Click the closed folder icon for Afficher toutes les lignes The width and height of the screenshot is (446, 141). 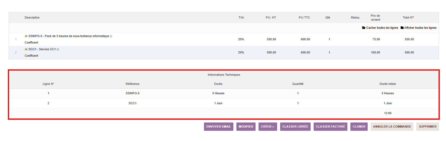(402, 28)
